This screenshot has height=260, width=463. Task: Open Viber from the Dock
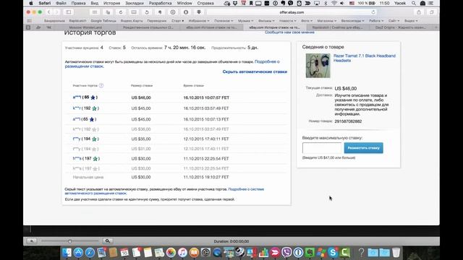point(286,253)
